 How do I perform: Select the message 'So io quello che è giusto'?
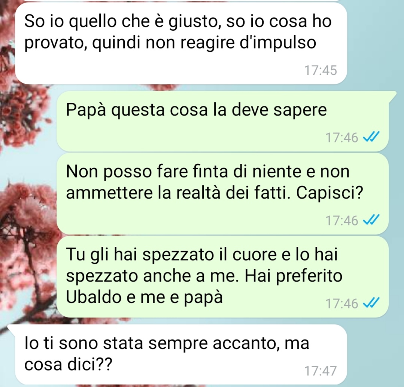(181, 43)
